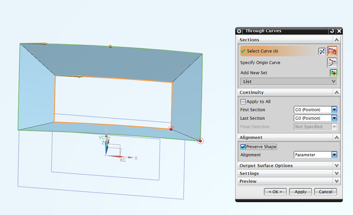
Task: Open the Alignment method dropdown
Action: pos(315,155)
